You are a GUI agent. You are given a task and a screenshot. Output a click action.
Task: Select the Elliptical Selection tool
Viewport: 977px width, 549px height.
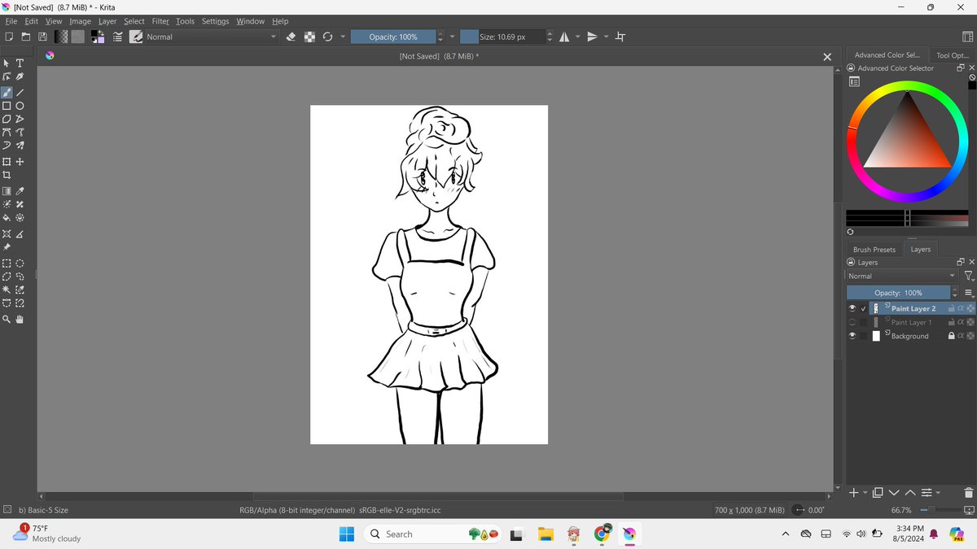pos(20,264)
